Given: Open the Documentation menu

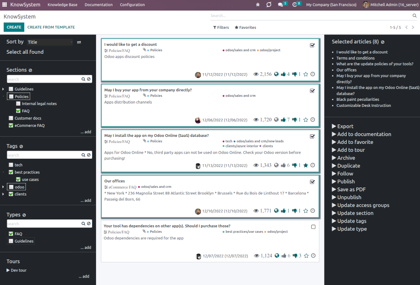Looking at the screenshot, I should (x=98, y=4).
